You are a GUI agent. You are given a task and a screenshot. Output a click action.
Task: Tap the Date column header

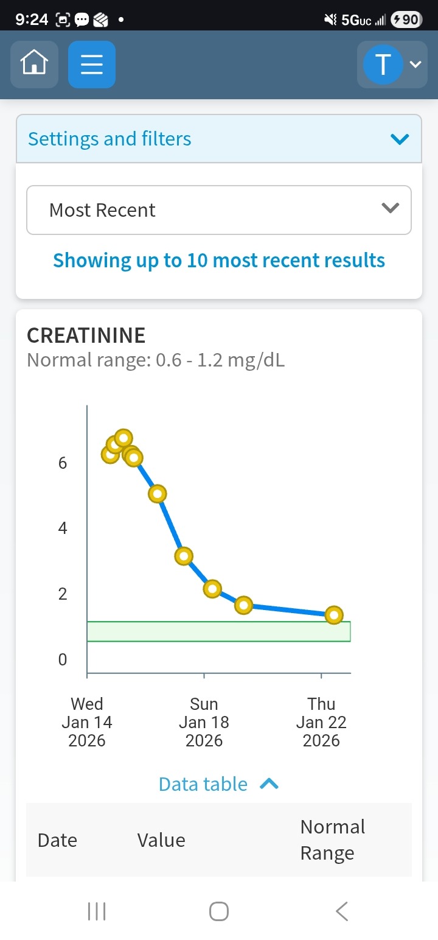pyautogui.click(x=57, y=840)
